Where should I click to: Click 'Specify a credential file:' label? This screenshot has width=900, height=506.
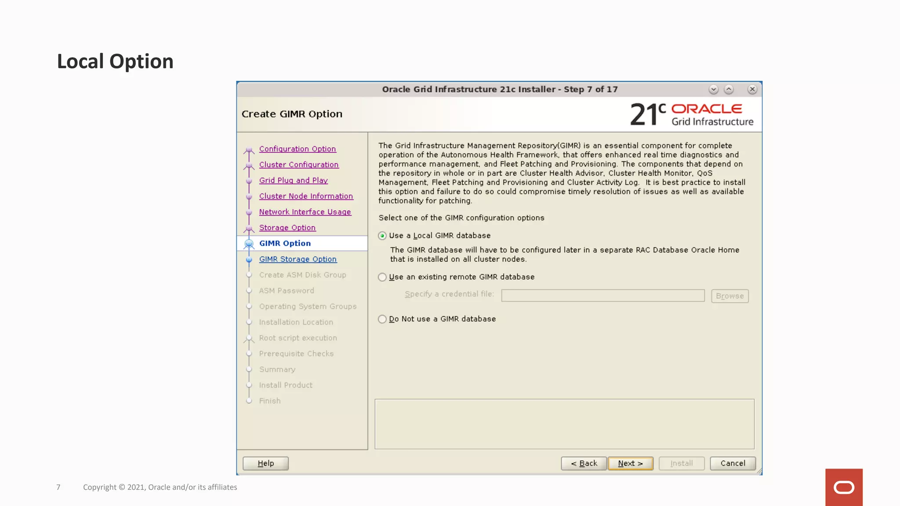449,294
